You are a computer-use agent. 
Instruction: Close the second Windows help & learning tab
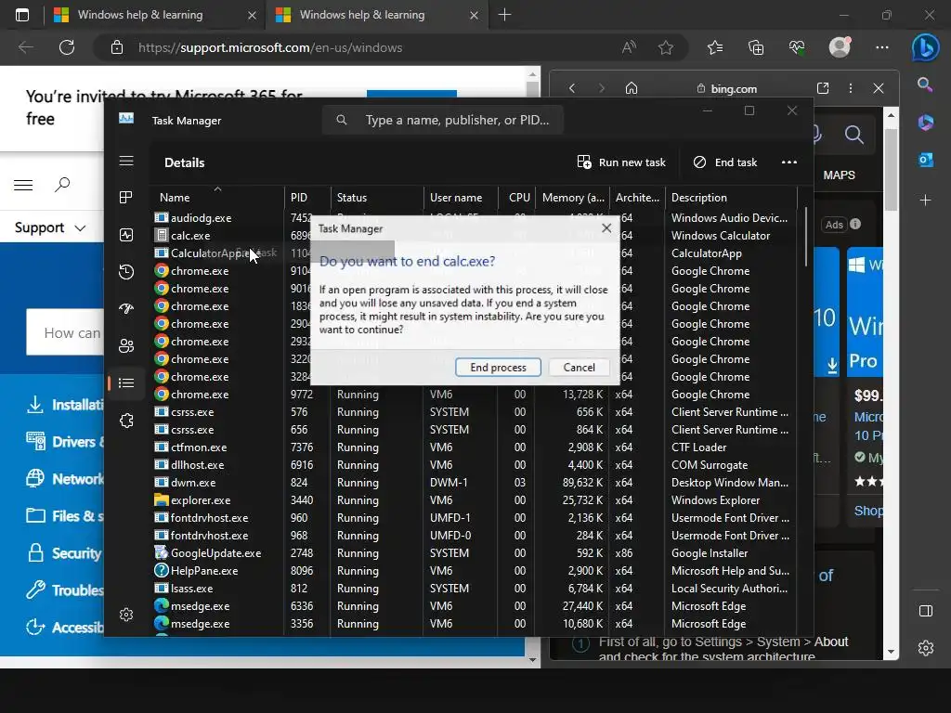pyautogui.click(x=475, y=15)
